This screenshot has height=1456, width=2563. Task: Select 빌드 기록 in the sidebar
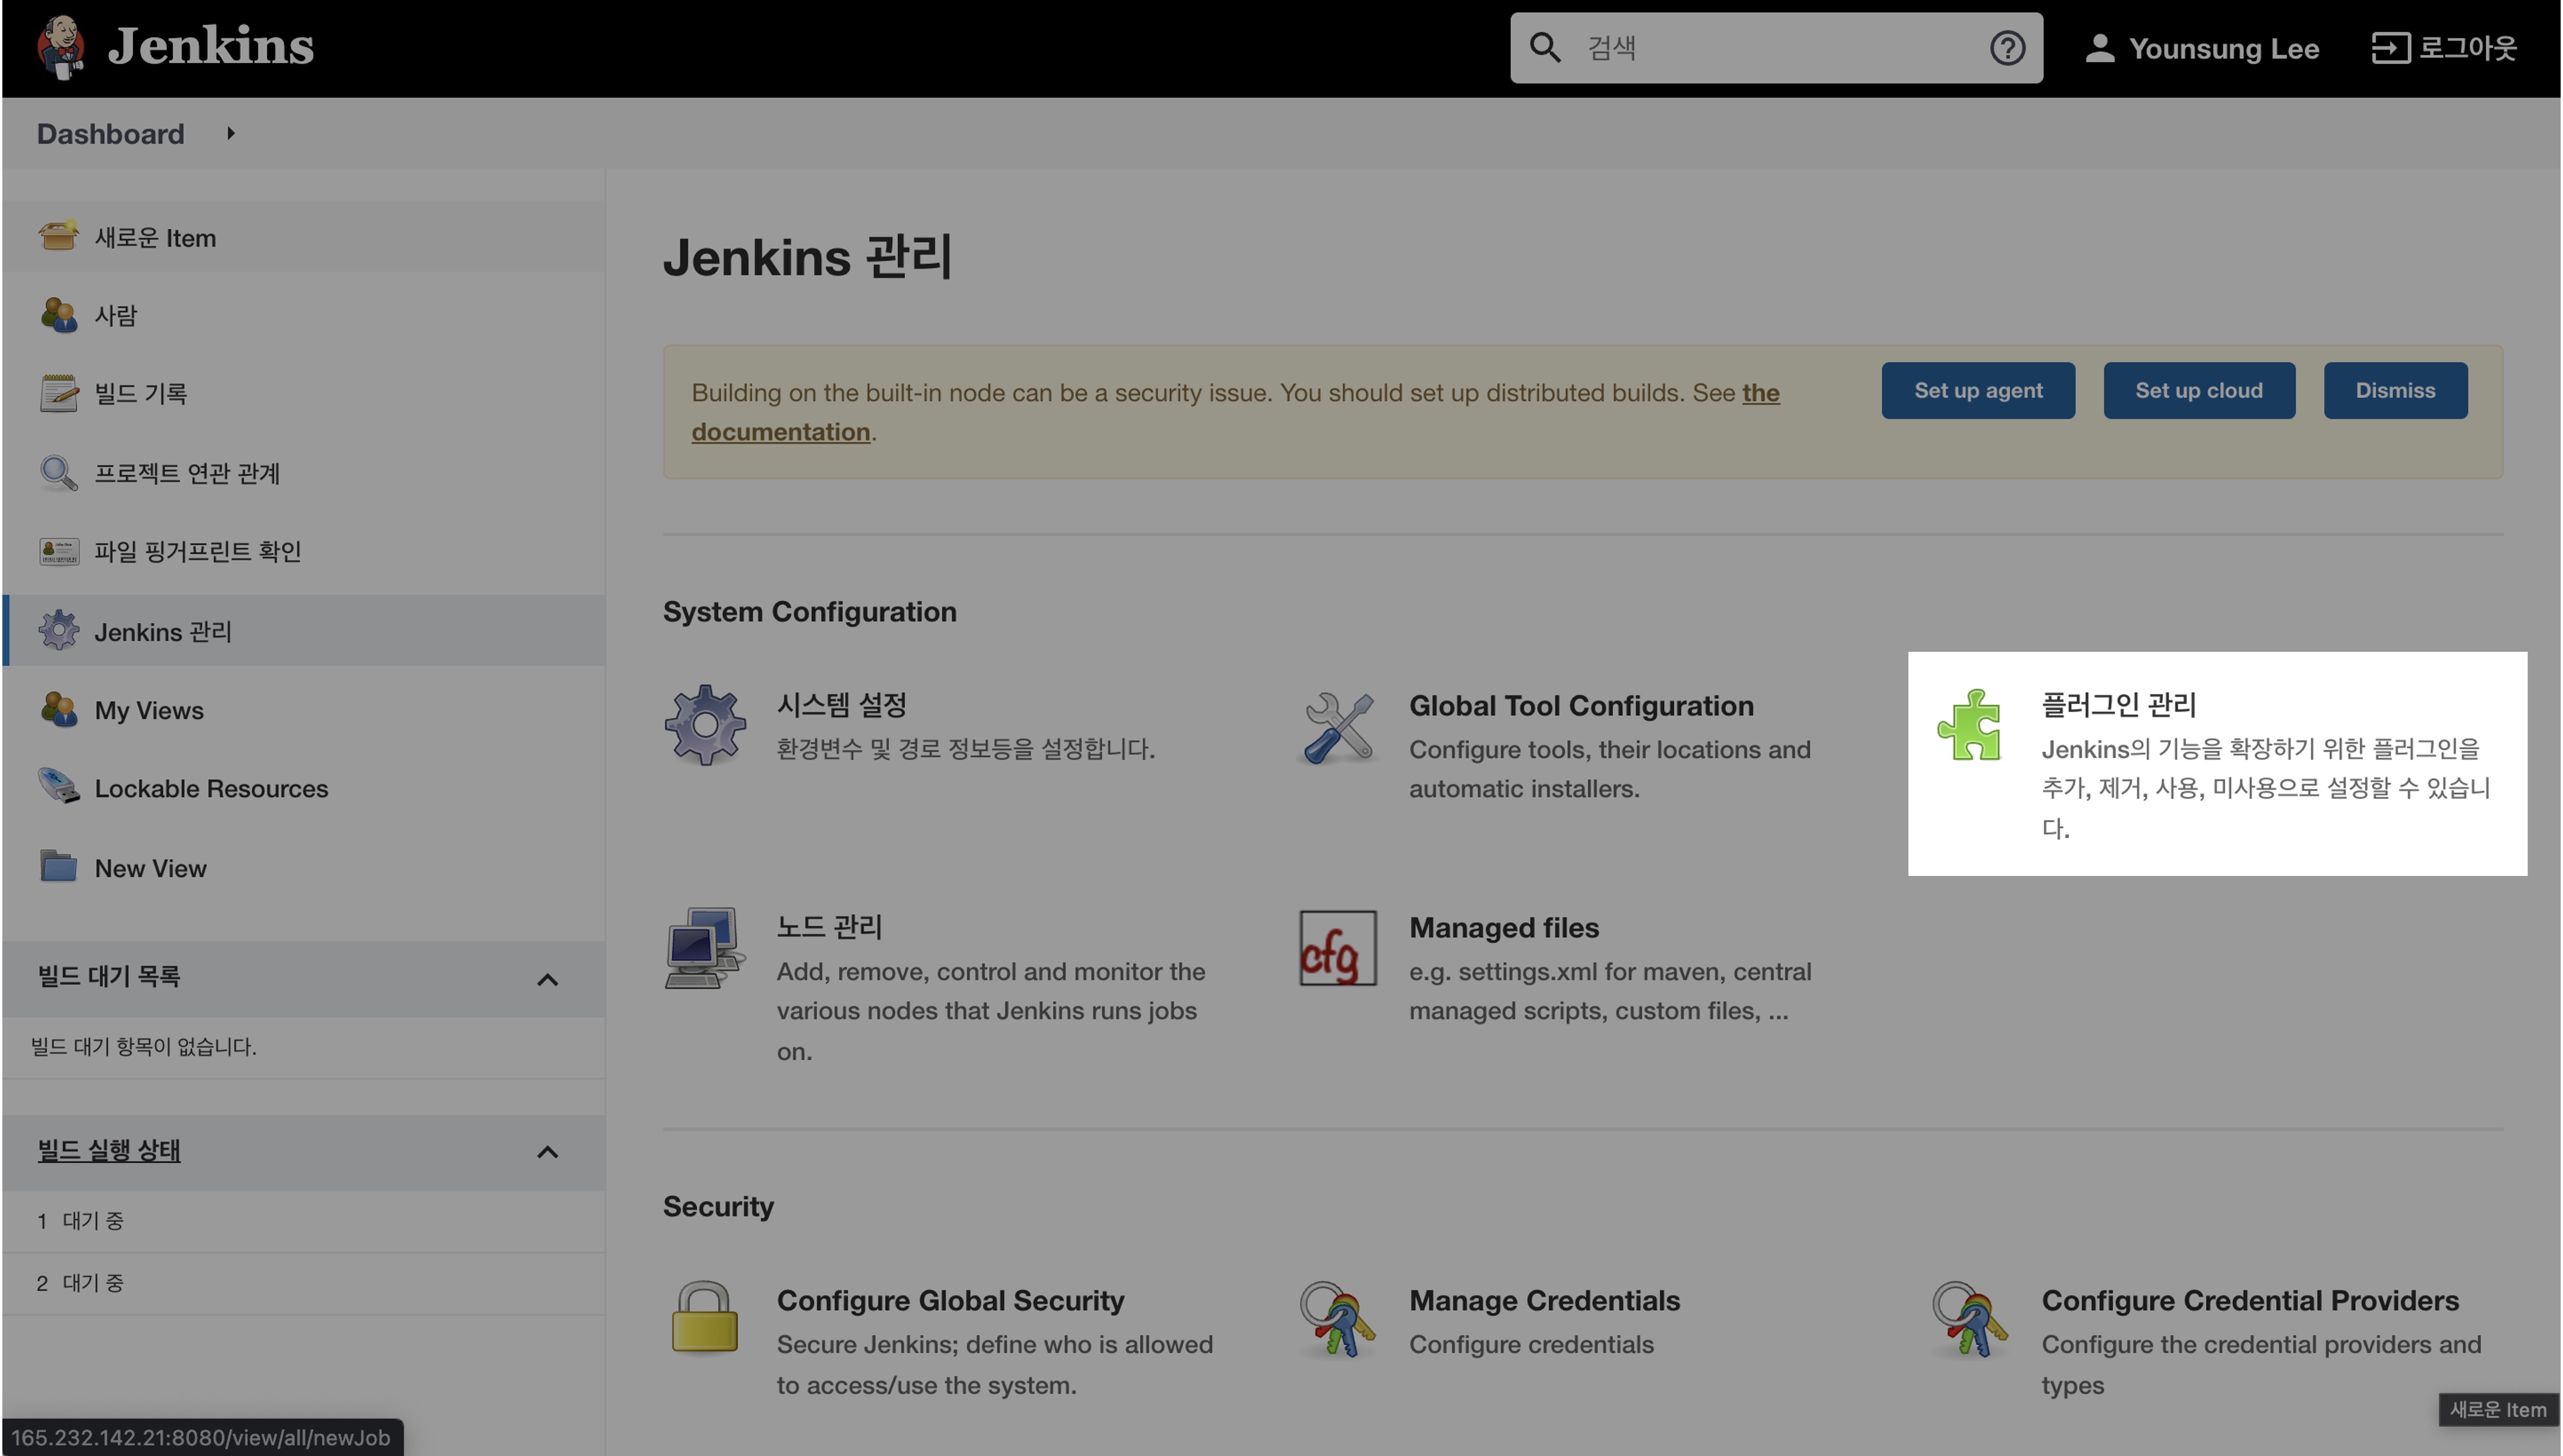140,394
